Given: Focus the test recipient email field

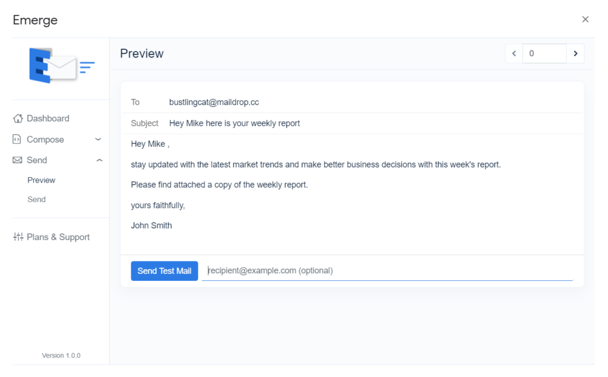Looking at the screenshot, I should click(387, 271).
